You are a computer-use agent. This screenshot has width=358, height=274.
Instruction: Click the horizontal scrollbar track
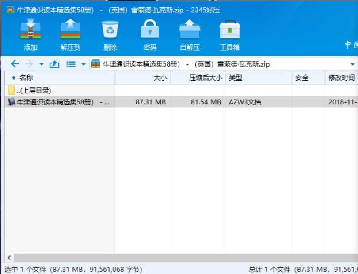(186, 258)
